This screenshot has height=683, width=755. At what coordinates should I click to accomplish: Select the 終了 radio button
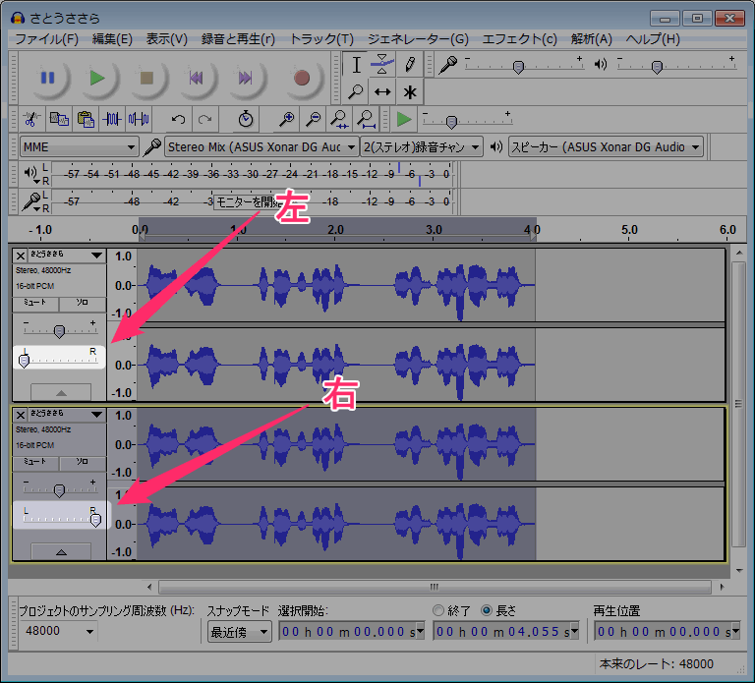(x=439, y=610)
